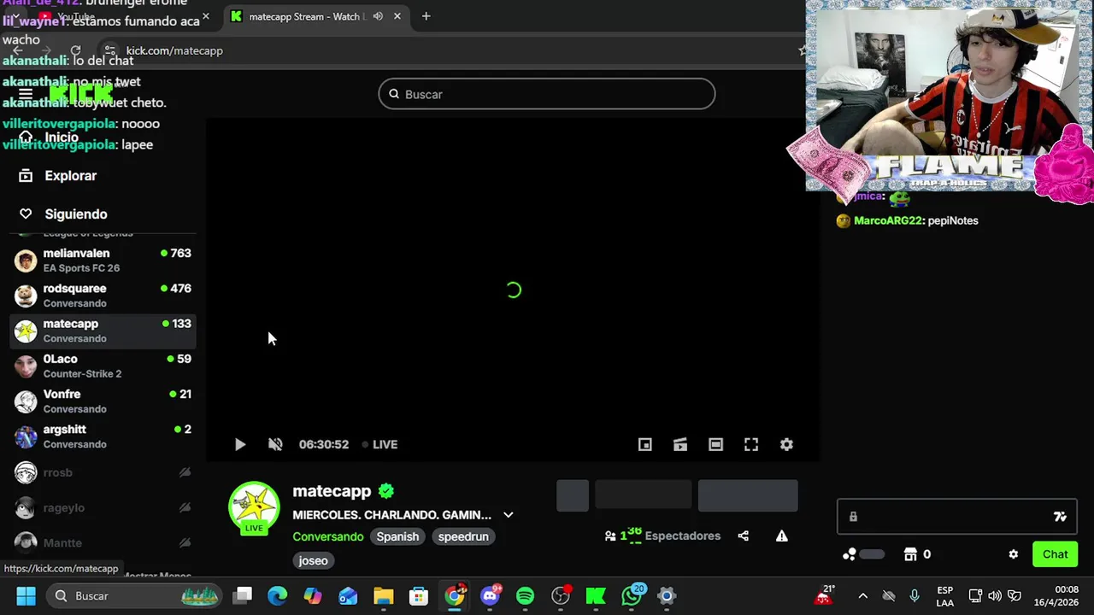Open Explorar in the sidebar
This screenshot has width=1094, height=615.
[x=70, y=176]
